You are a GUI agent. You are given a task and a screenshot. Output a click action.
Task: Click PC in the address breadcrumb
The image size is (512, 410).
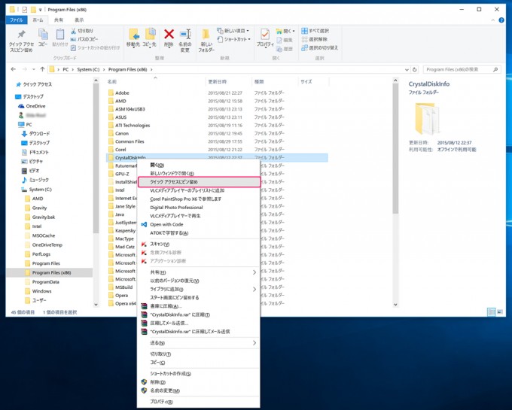(x=66, y=69)
